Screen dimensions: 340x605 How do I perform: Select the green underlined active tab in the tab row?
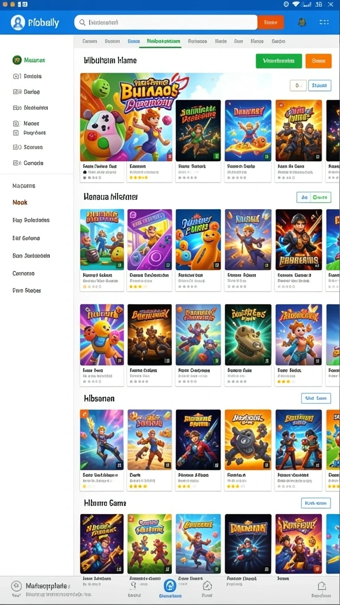163,41
